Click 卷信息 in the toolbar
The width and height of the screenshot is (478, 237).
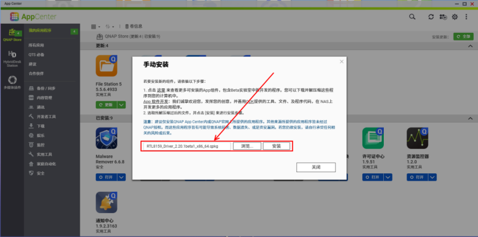click(134, 27)
